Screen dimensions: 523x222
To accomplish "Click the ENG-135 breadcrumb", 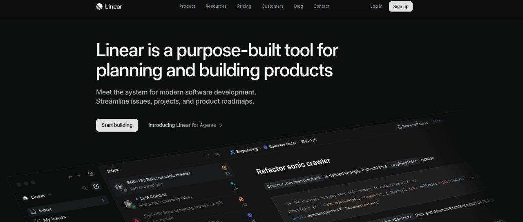I will point(309,141).
